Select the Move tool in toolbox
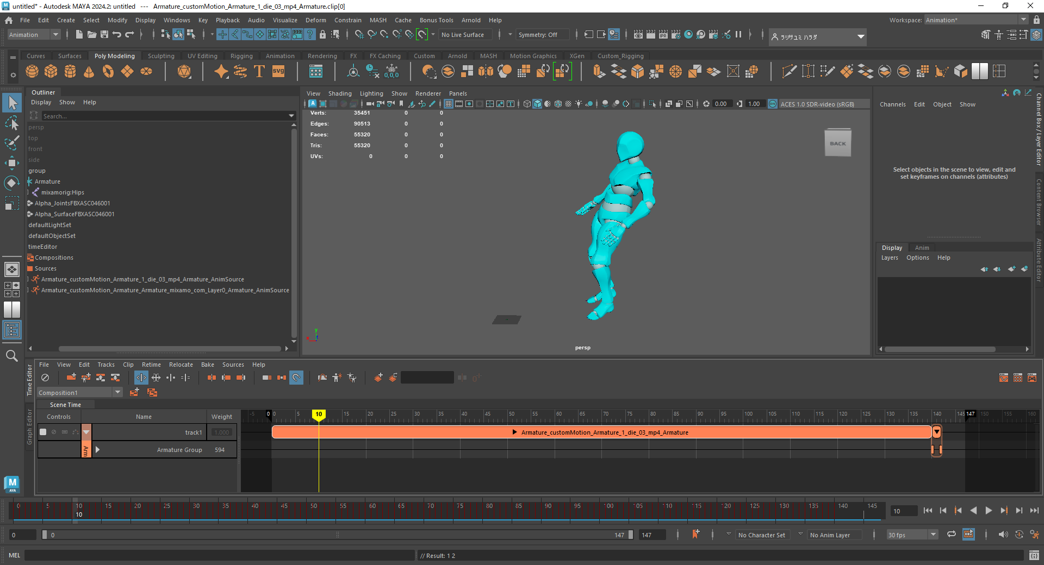The width and height of the screenshot is (1044, 565). click(12, 162)
